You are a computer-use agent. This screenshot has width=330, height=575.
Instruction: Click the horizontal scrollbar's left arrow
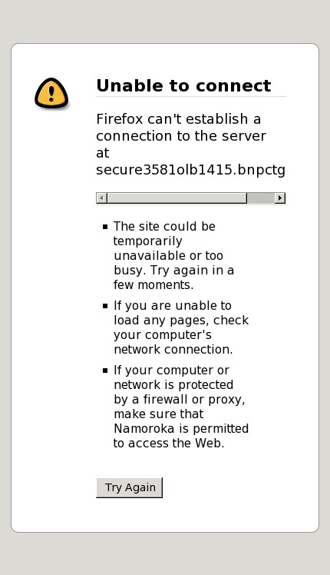101,198
